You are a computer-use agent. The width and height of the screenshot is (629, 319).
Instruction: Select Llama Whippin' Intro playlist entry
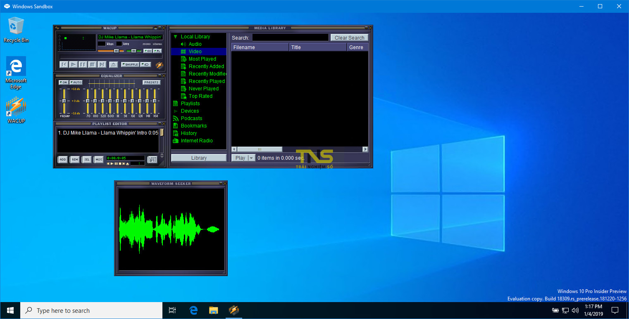[108, 133]
